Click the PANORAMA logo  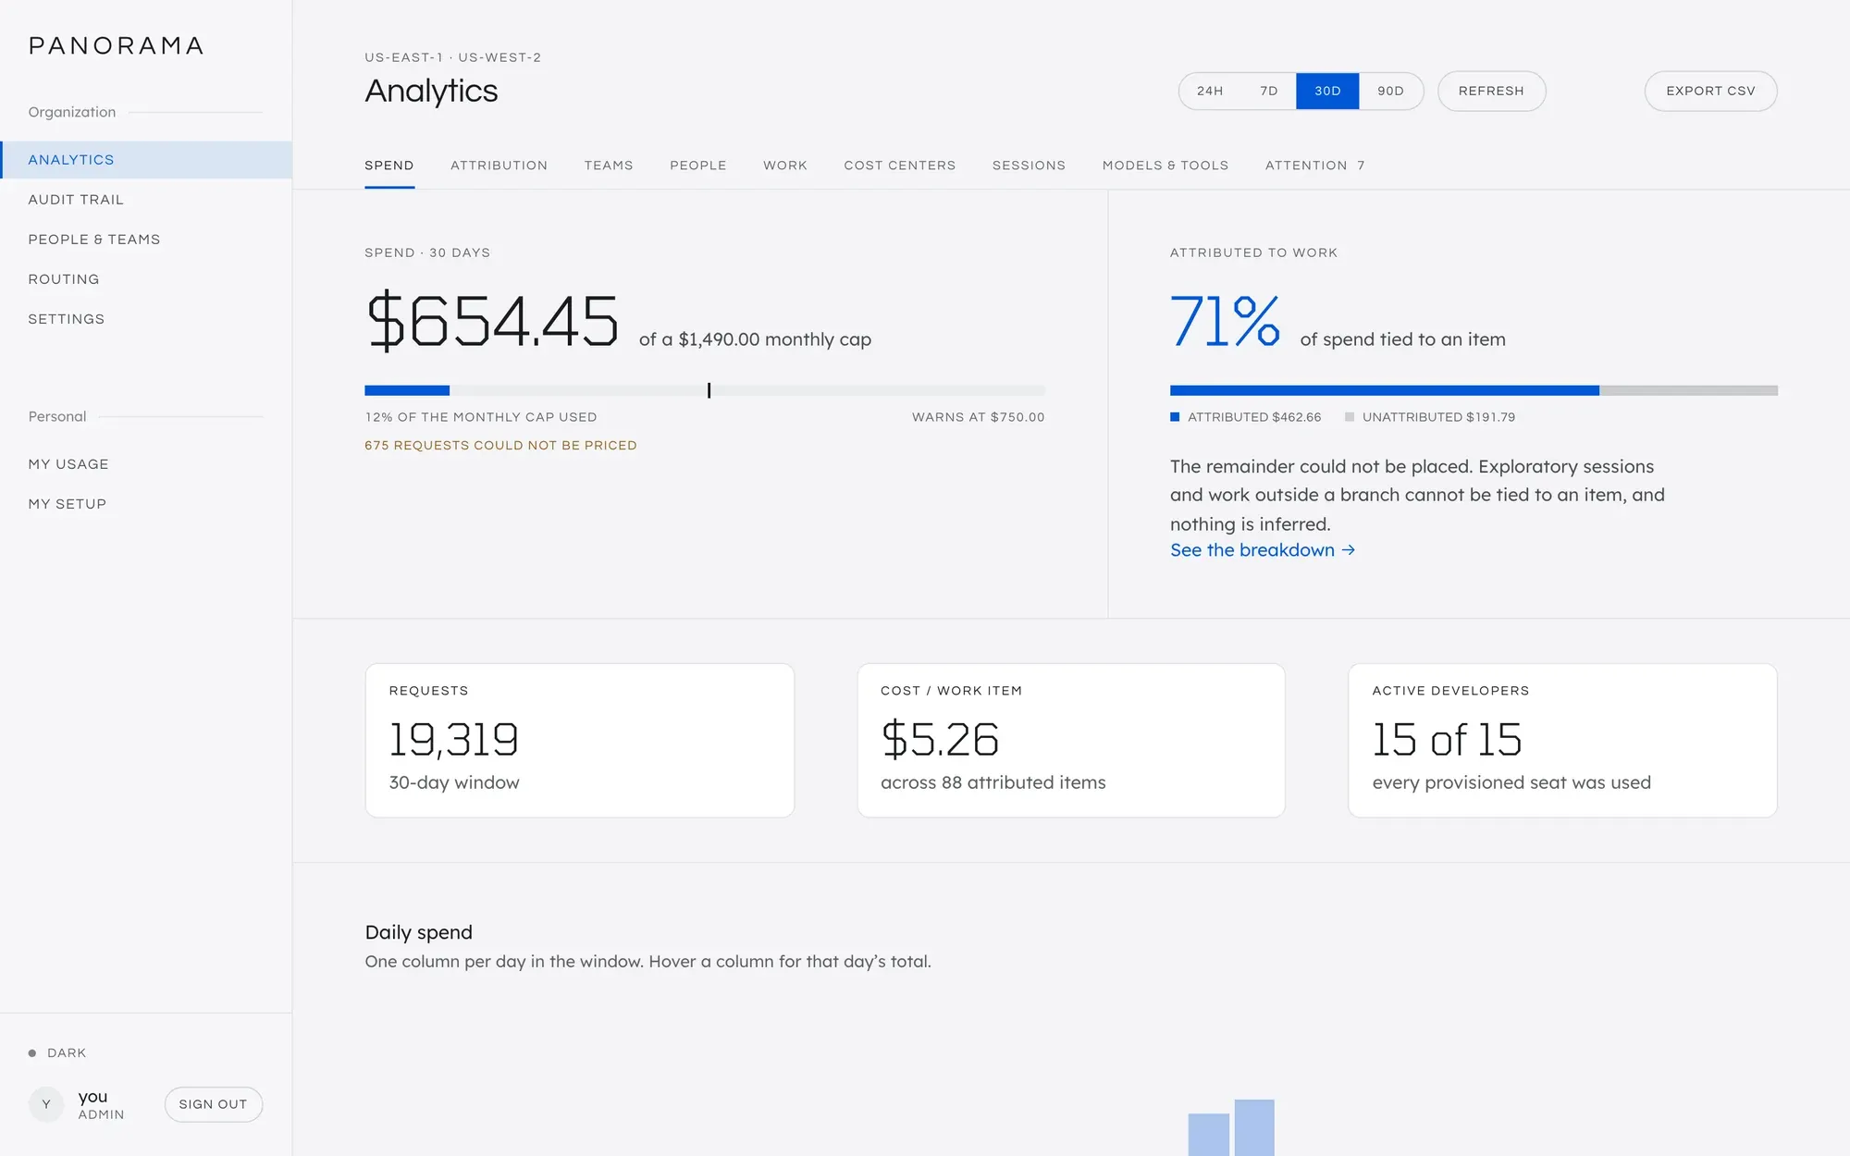coord(116,45)
